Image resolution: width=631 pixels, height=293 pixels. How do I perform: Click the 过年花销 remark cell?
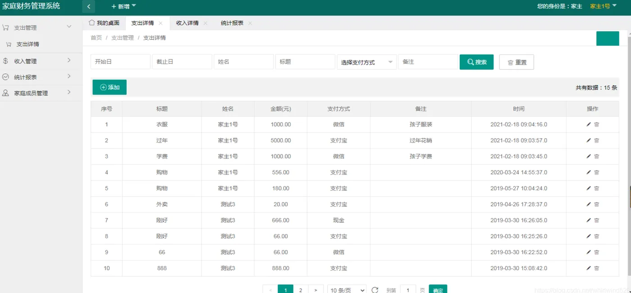(x=421, y=140)
